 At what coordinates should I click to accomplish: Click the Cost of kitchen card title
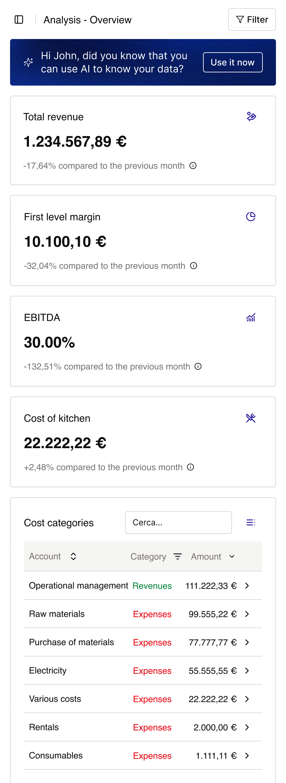(57, 418)
